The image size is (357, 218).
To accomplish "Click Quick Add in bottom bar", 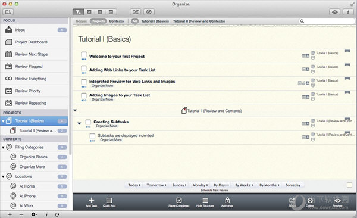I will point(109,202).
